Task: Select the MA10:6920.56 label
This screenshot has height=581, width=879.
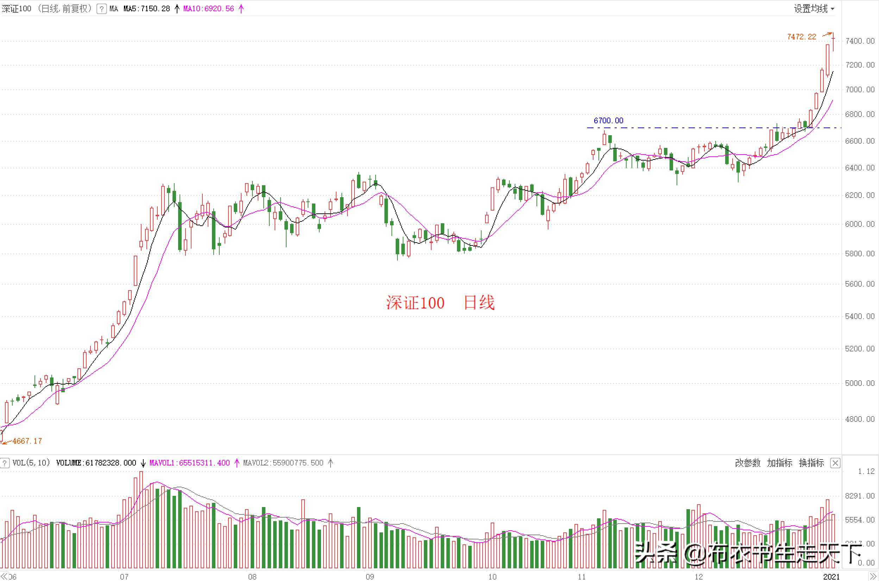Action: [x=208, y=9]
